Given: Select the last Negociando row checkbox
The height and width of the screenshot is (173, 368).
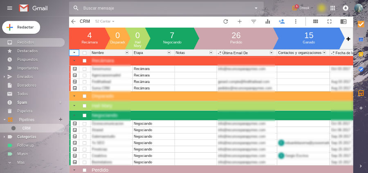Looking at the screenshot, I should [85, 162].
